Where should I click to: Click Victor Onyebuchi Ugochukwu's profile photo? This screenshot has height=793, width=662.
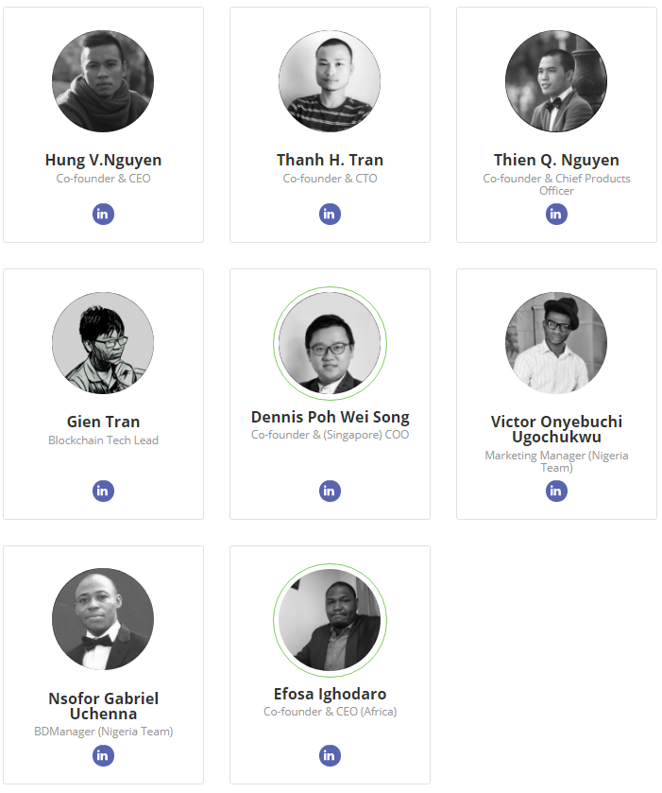[556, 343]
